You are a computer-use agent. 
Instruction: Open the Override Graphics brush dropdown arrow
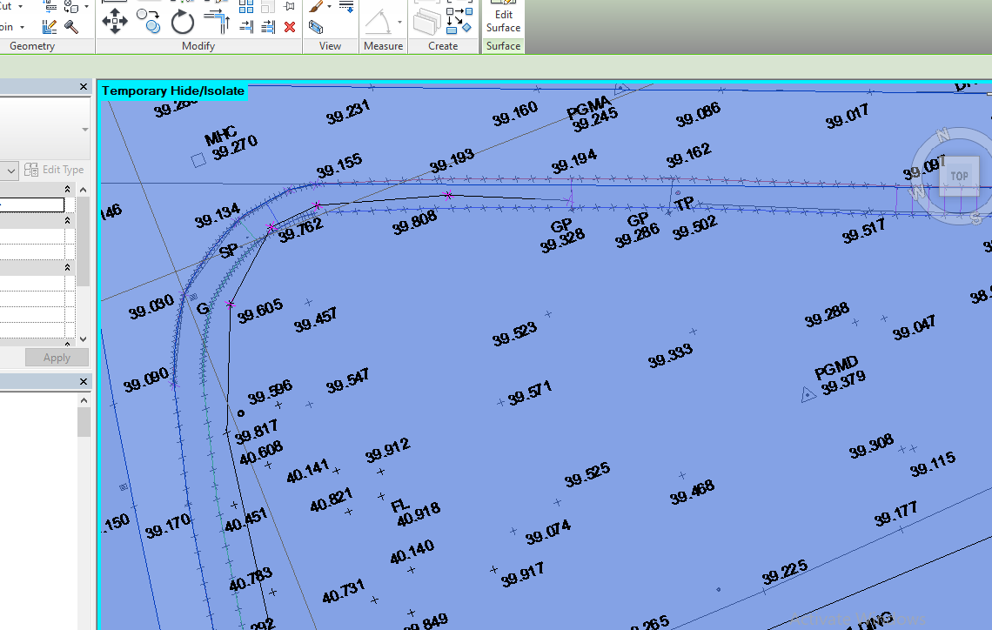click(x=329, y=6)
